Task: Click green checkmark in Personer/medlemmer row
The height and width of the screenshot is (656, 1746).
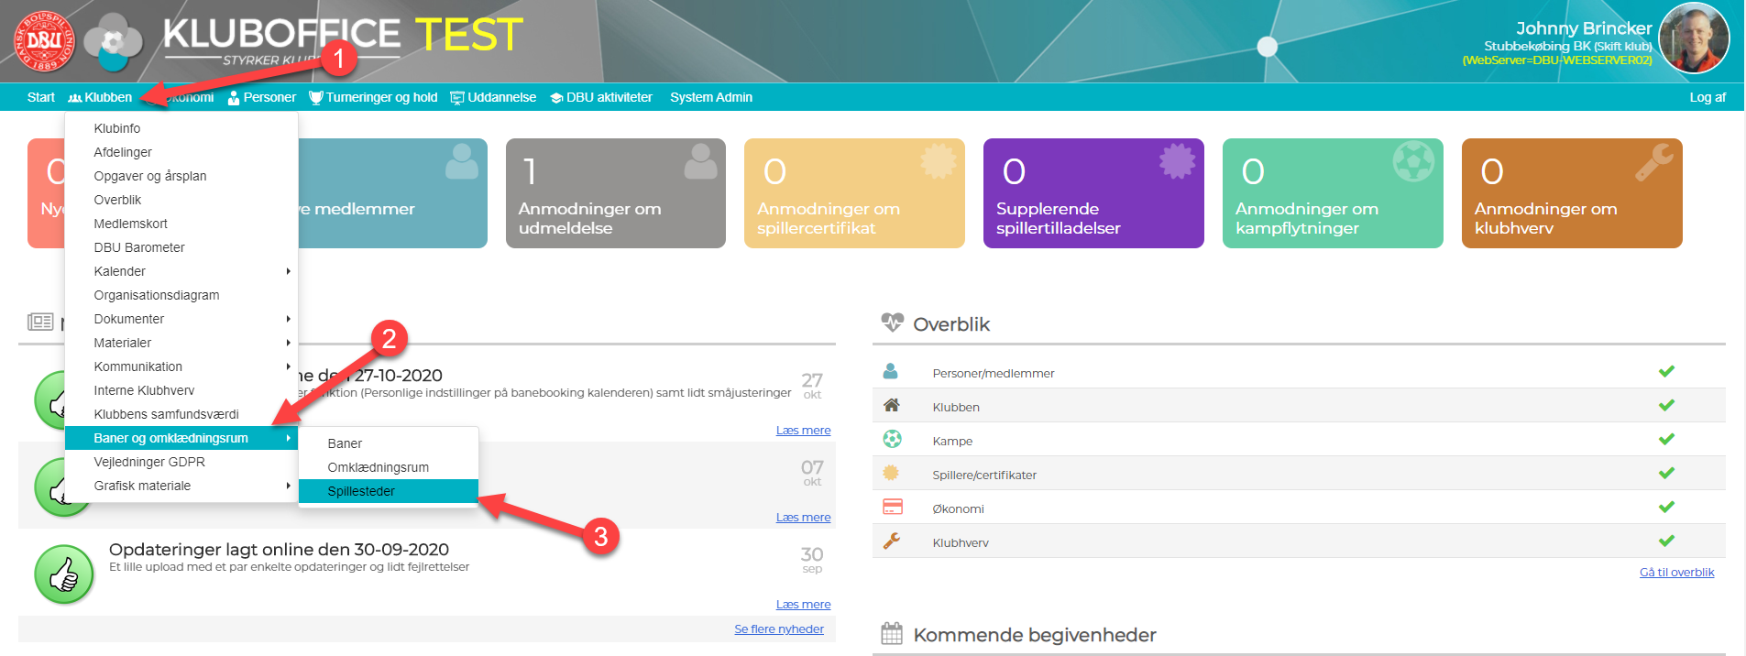Action: click(1666, 372)
